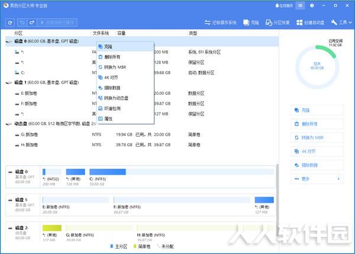This screenshot has width=355, height=254.
Task: Pick 转换为动态盘 in the context menu
Action: [x=125, y=98]
